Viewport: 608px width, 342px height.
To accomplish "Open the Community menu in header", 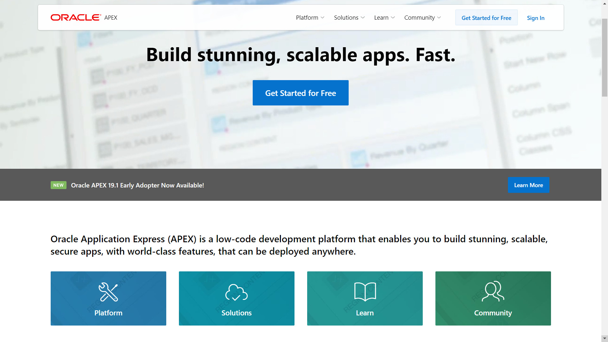I will (419, 18).
